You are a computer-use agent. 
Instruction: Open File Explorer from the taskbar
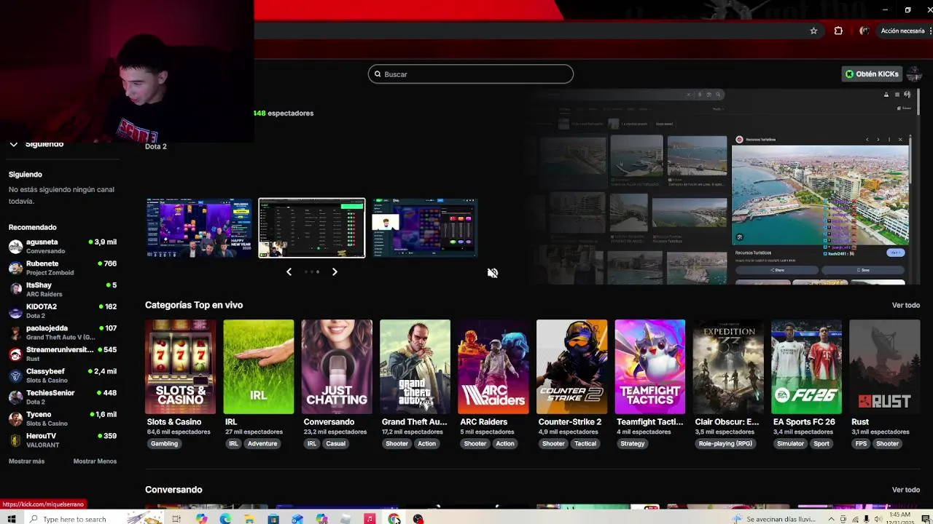249,519
